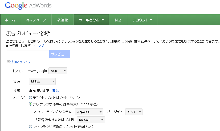The width and height of the screenshot is (220, 131).
Task: Click the www.google. domain prefix text
Action: pyautogui.click(x=38, y=71)
